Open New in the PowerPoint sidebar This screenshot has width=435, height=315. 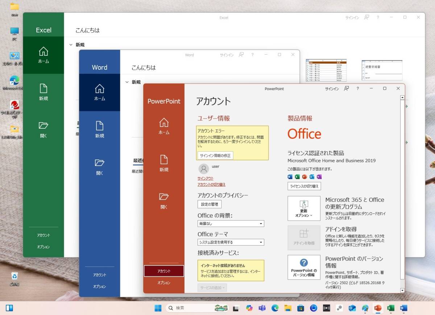(x=164, y=163)
